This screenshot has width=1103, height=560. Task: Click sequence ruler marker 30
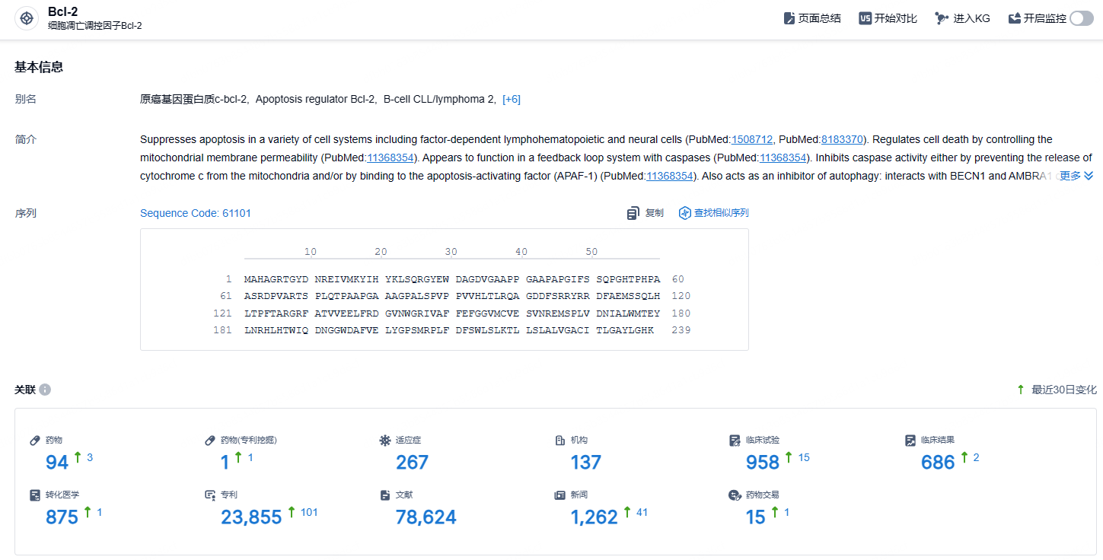click(451, 252)
